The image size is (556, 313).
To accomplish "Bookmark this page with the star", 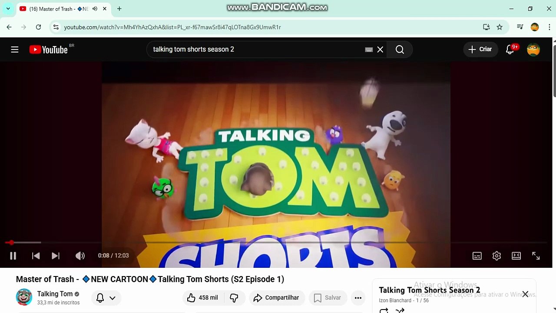I will click(500, 27).
